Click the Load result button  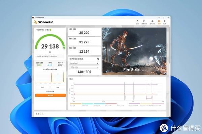pos(42,87)
